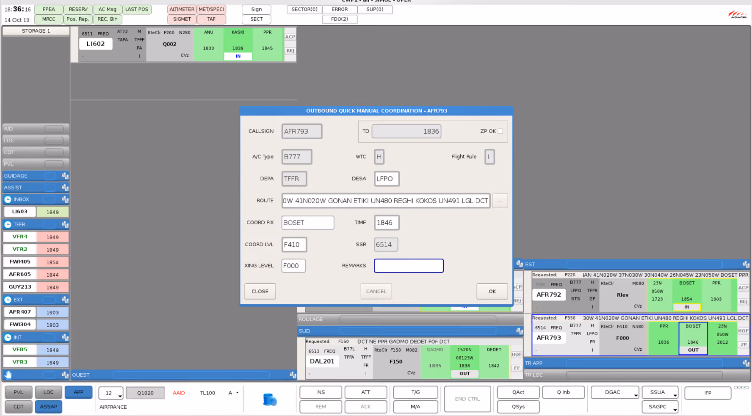Open the ALTIMETER menu
Screen dimensions: 752x416
[182, 9]
